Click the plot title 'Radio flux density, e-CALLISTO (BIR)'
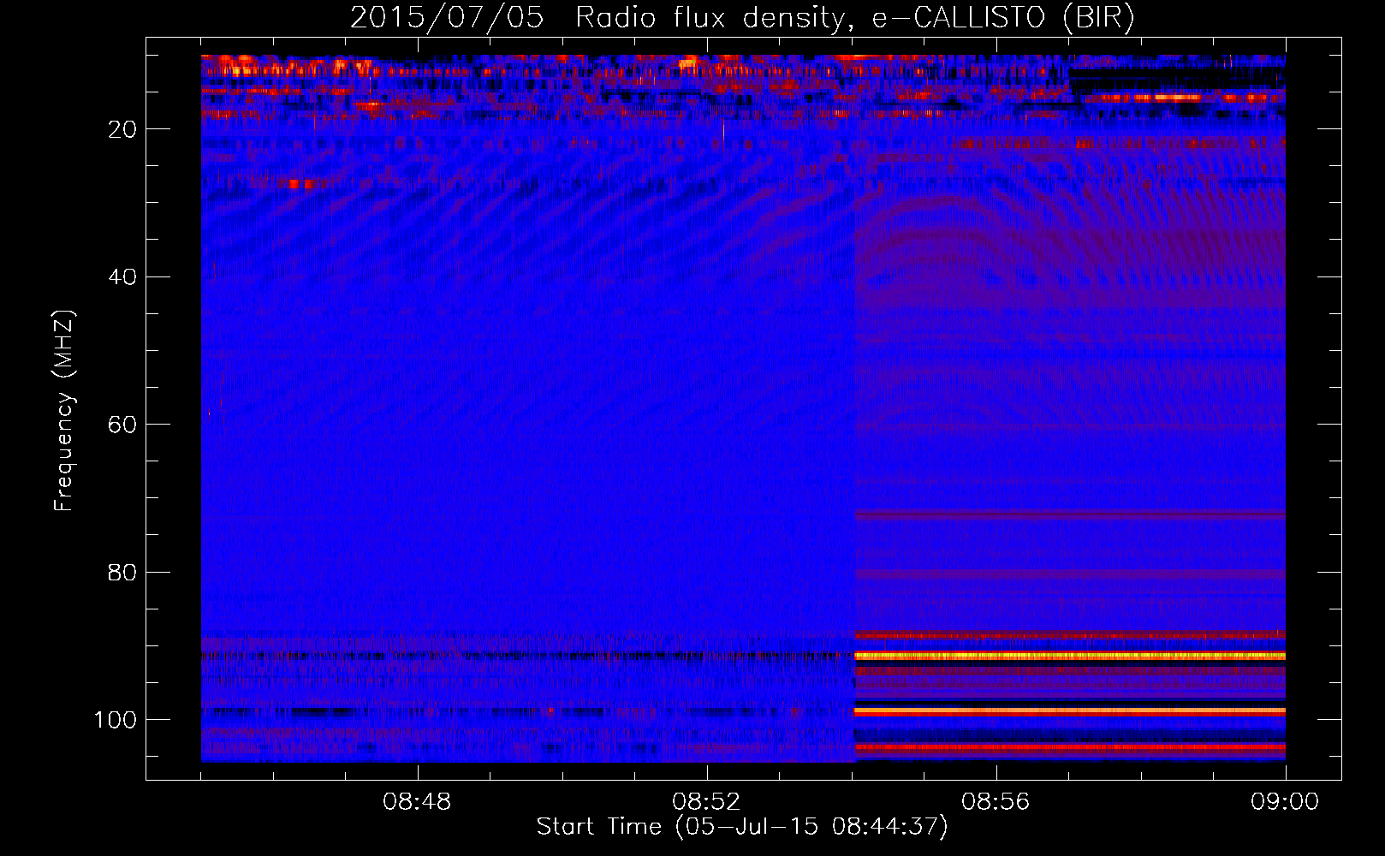This screenshot has width=1385, height=856. pyautogui.click(x=854, y=18)
